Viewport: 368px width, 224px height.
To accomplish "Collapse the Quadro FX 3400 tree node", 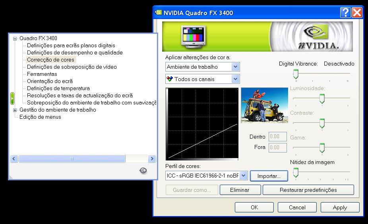I will click(x=15, y=39).
